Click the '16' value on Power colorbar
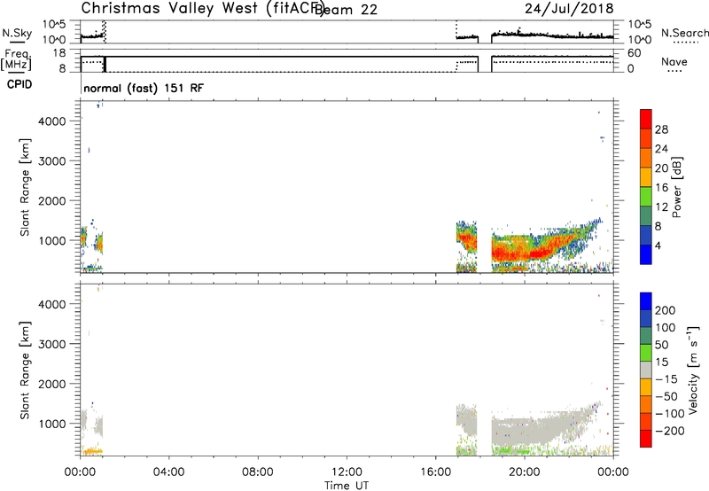Viewport: 709px width, 491px height. [x=661, y=188]
